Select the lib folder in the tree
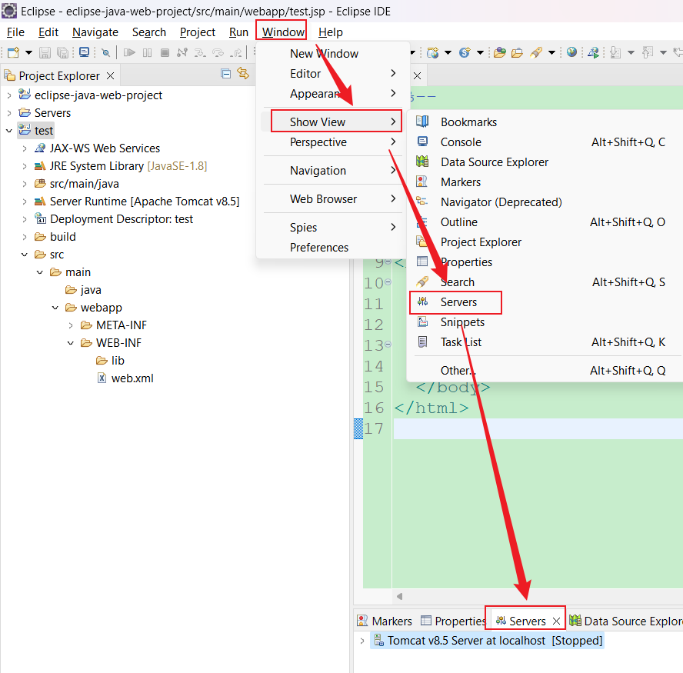The width and height of the screenshot is (683, 673). click(118, 361)
